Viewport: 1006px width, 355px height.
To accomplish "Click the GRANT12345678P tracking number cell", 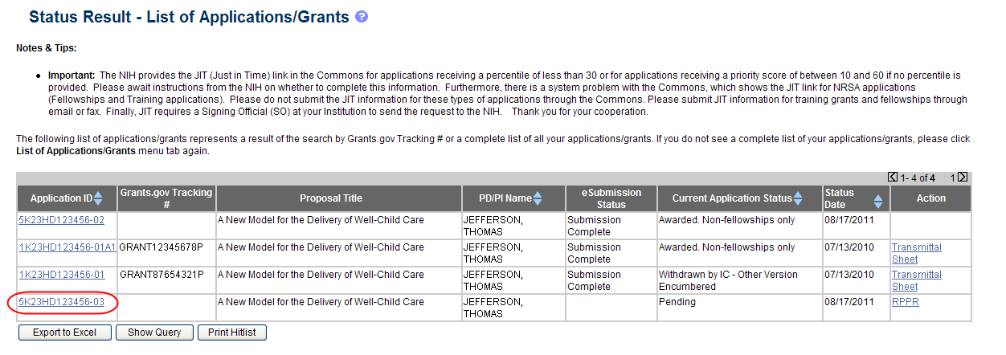I will click(161, 247).
